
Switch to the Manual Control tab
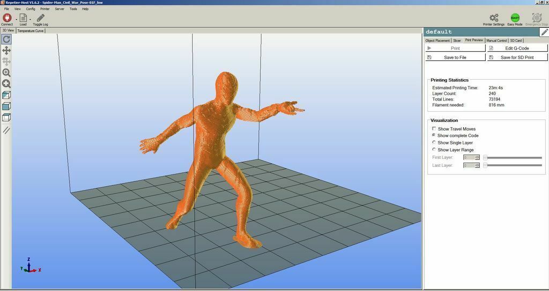[496, 41]
